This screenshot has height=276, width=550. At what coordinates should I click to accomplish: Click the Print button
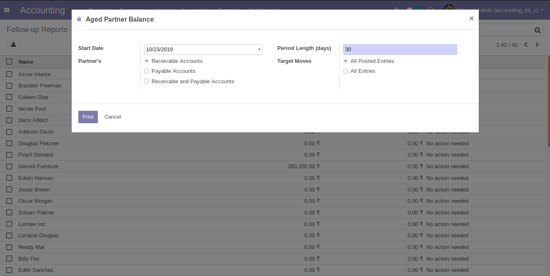88,117
